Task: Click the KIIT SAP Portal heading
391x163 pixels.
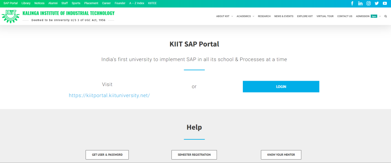Action: [x=194, y=44]
